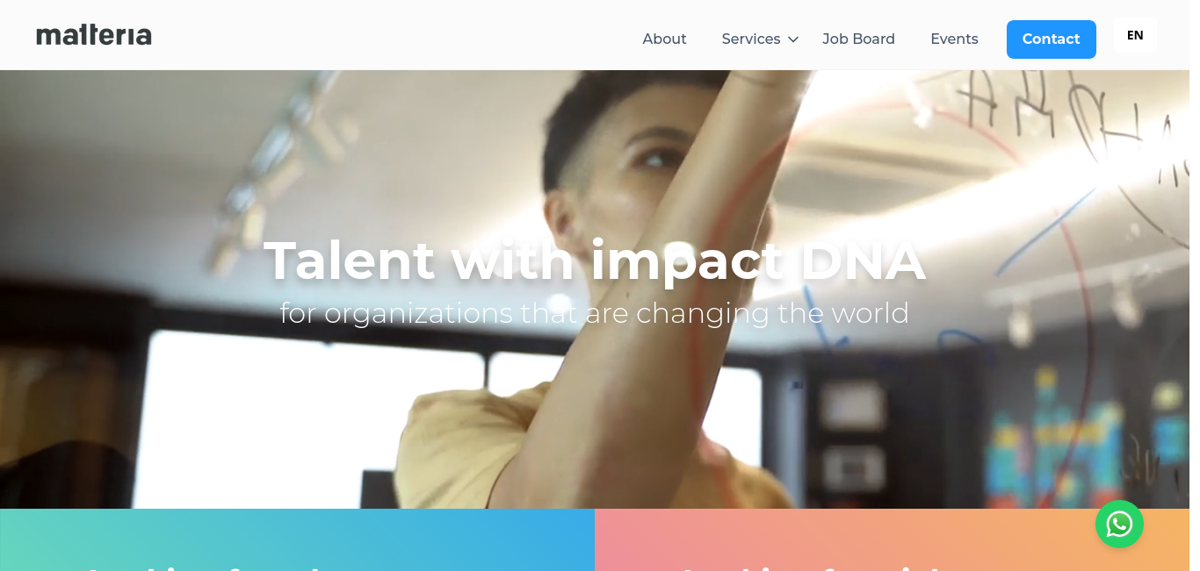Open the Job Board page
Image resolution: width=1200 pixels, height=571 pixels.
point(858,39)
